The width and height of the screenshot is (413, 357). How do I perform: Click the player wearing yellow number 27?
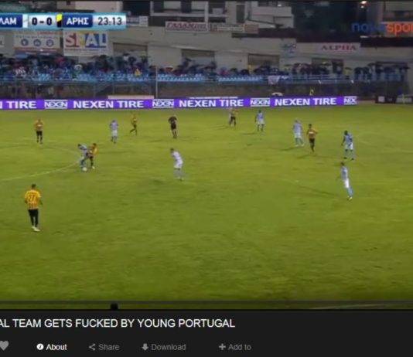pos(33,208)
